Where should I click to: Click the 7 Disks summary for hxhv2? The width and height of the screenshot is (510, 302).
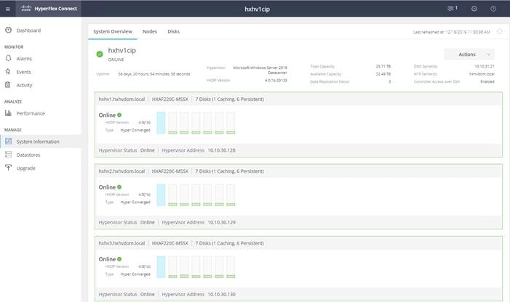pos(230,171)
